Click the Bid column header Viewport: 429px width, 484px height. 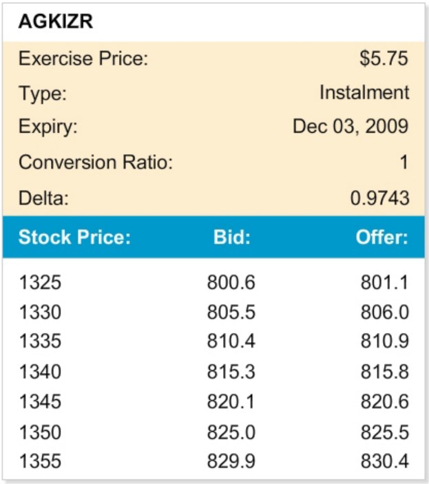[231, 239]
